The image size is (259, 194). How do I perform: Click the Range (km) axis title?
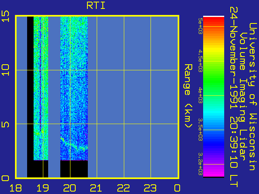(188, 96)
